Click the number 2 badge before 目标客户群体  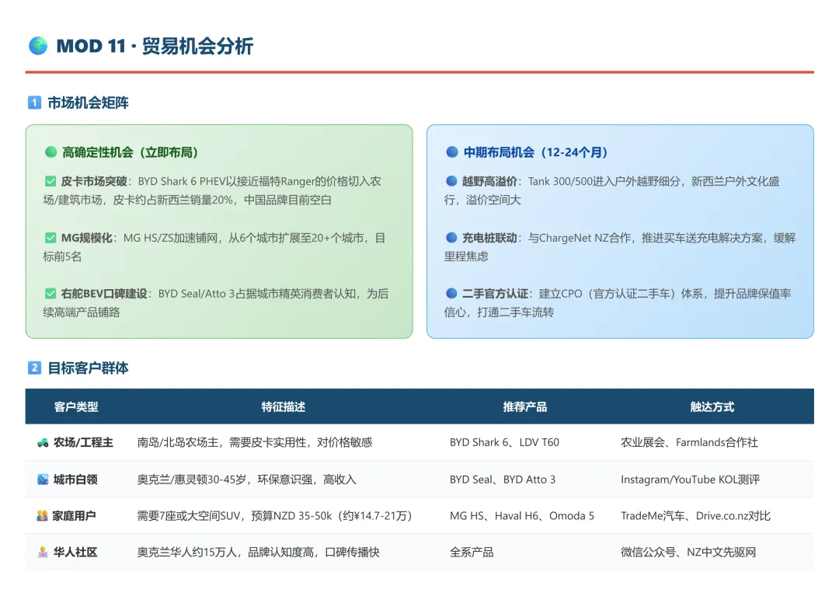click(34, 368)
